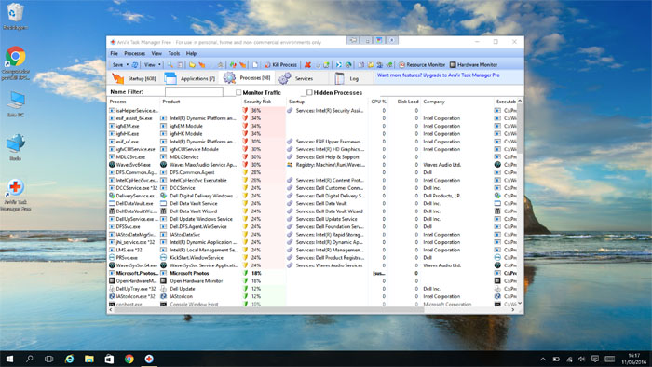Click the taskbar clock and date

point(634,360)
